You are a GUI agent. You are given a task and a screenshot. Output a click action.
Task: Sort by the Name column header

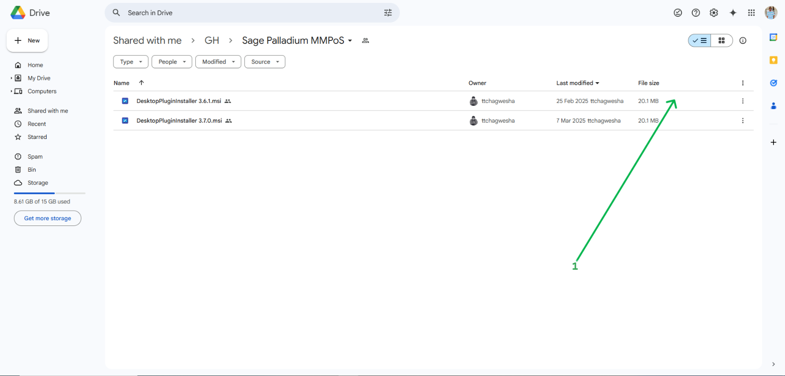(x=121, y=83)
